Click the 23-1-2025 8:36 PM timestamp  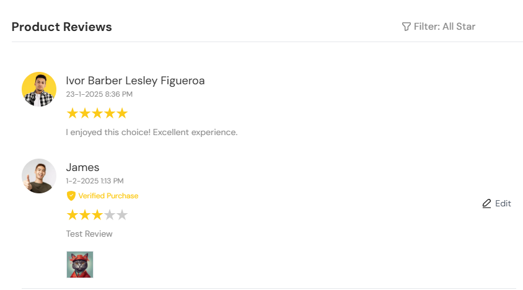(x=99, y=94)
